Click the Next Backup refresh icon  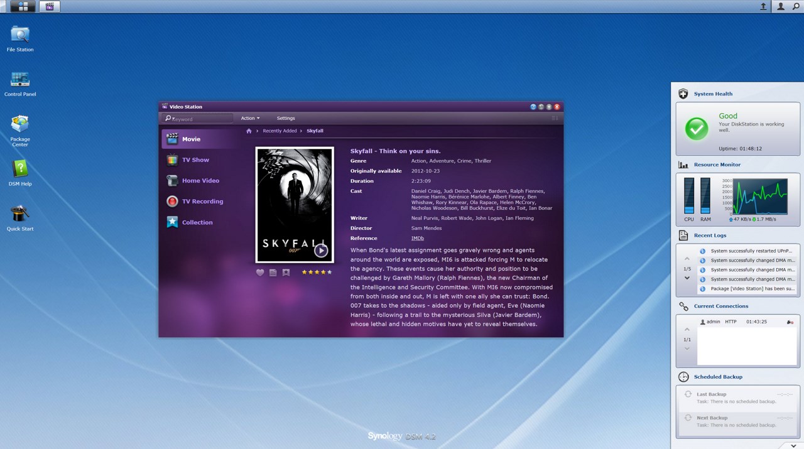click(688, 418)
